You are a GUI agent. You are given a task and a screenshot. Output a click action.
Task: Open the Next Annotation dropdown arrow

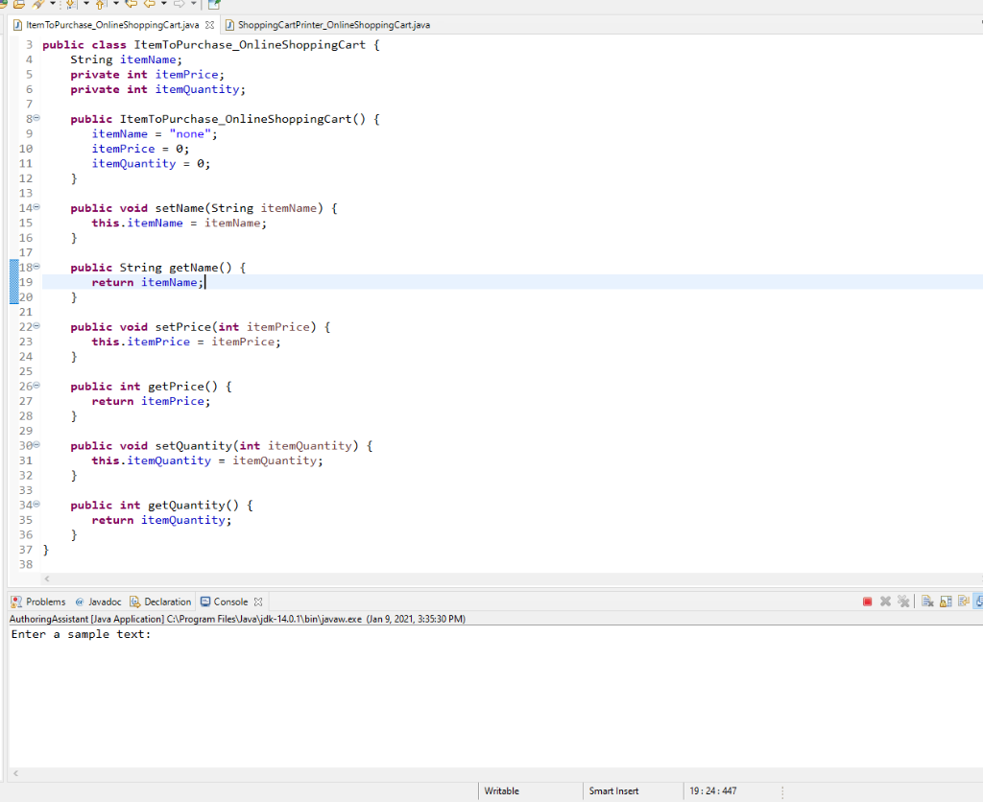click(x=86, y=3)
